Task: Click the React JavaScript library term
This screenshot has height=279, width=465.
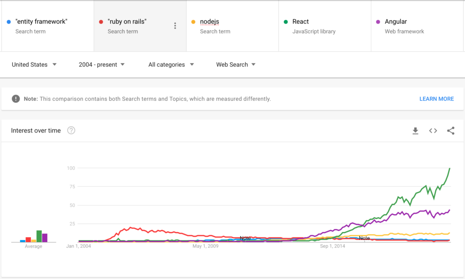Action: 325,26
